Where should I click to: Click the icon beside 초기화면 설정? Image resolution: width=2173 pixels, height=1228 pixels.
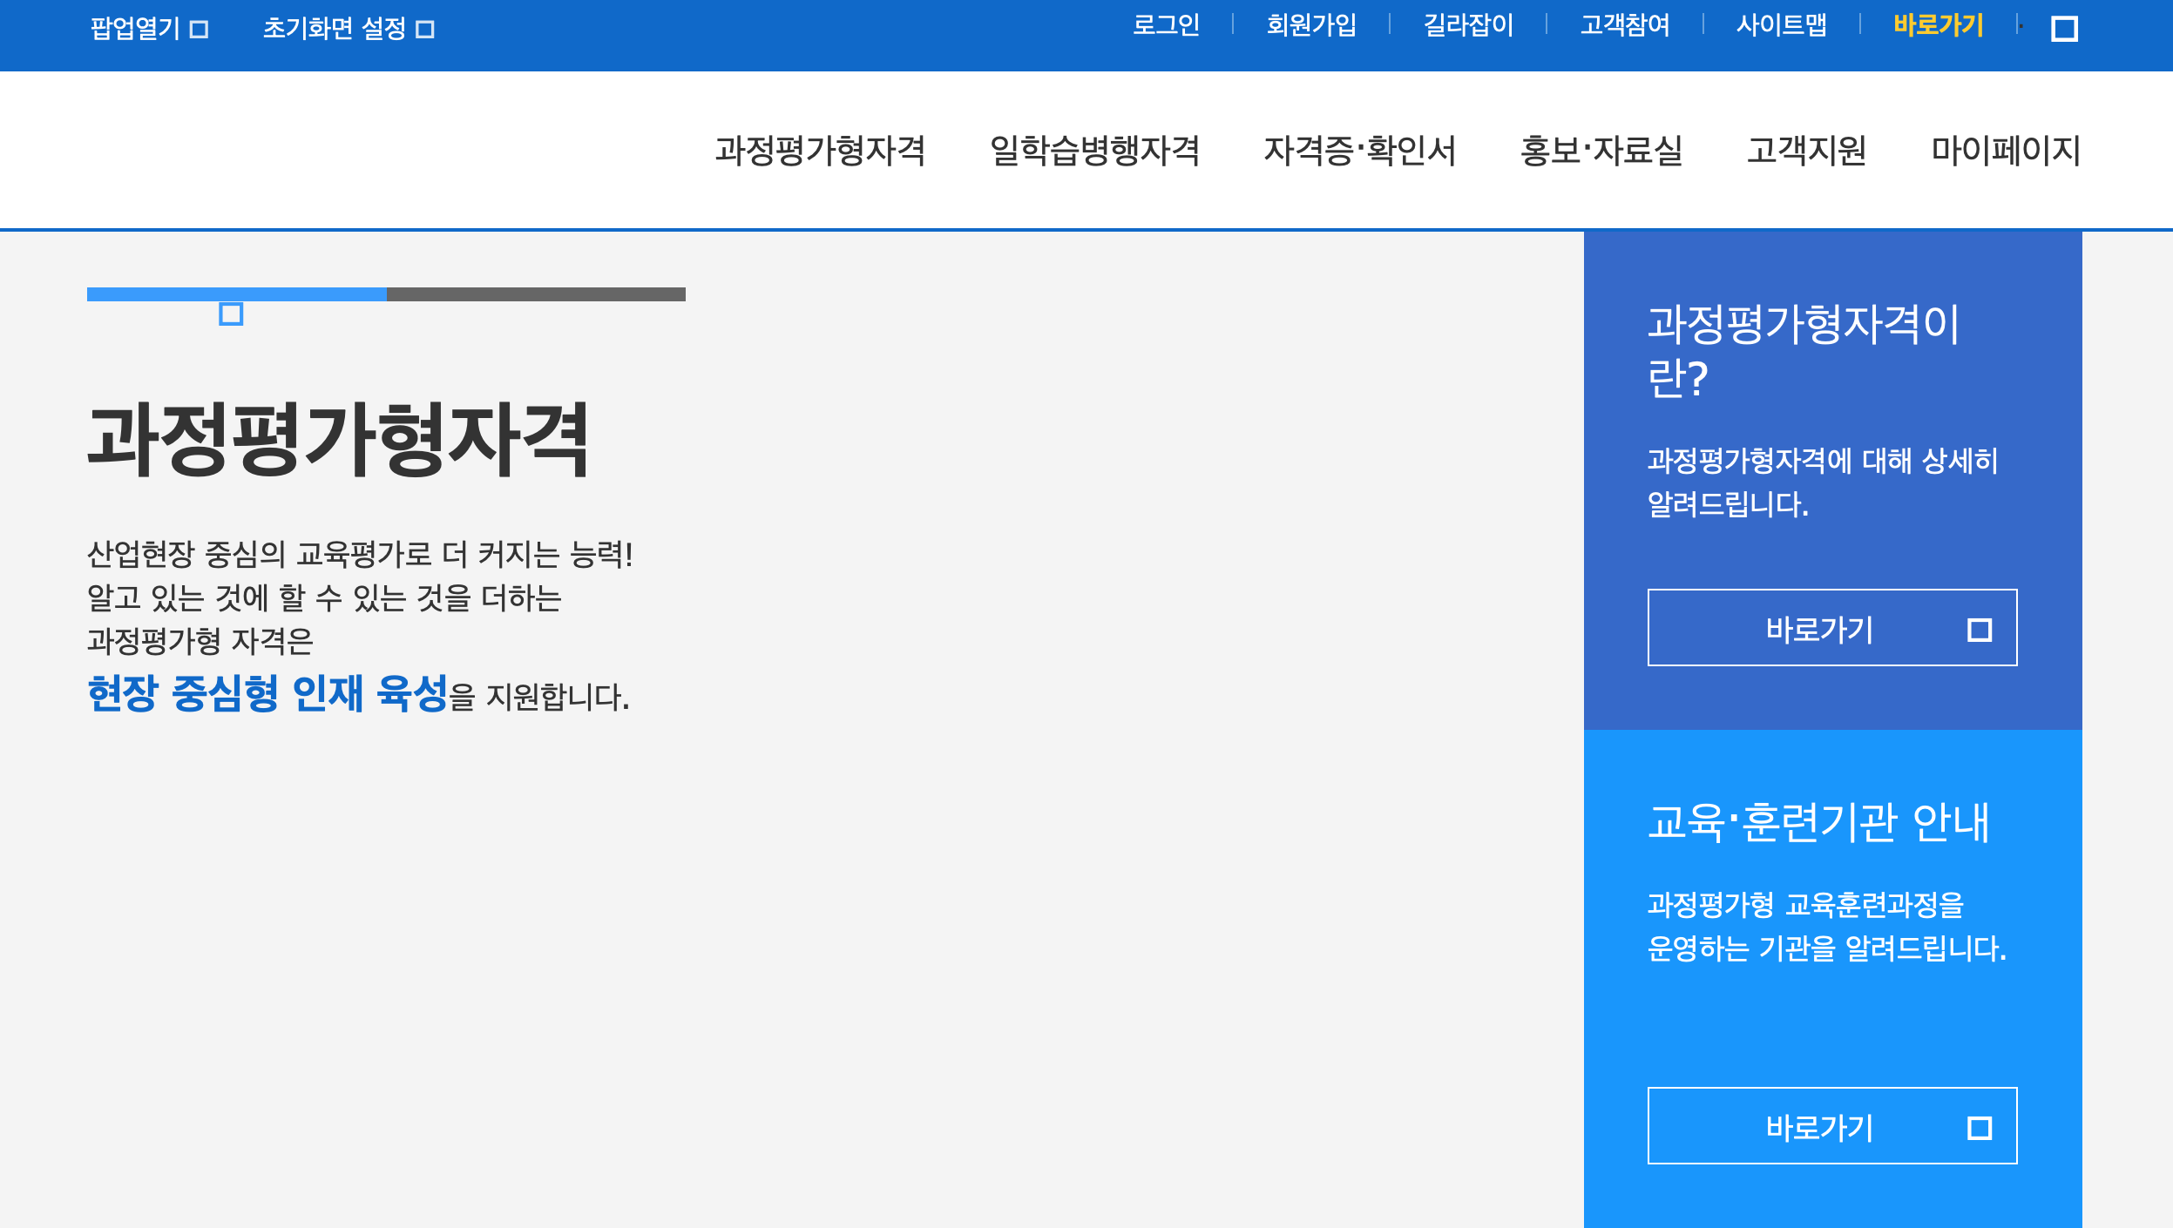point(425,30)
